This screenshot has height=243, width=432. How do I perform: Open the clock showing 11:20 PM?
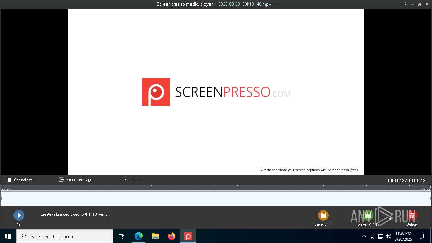point(403,236)
